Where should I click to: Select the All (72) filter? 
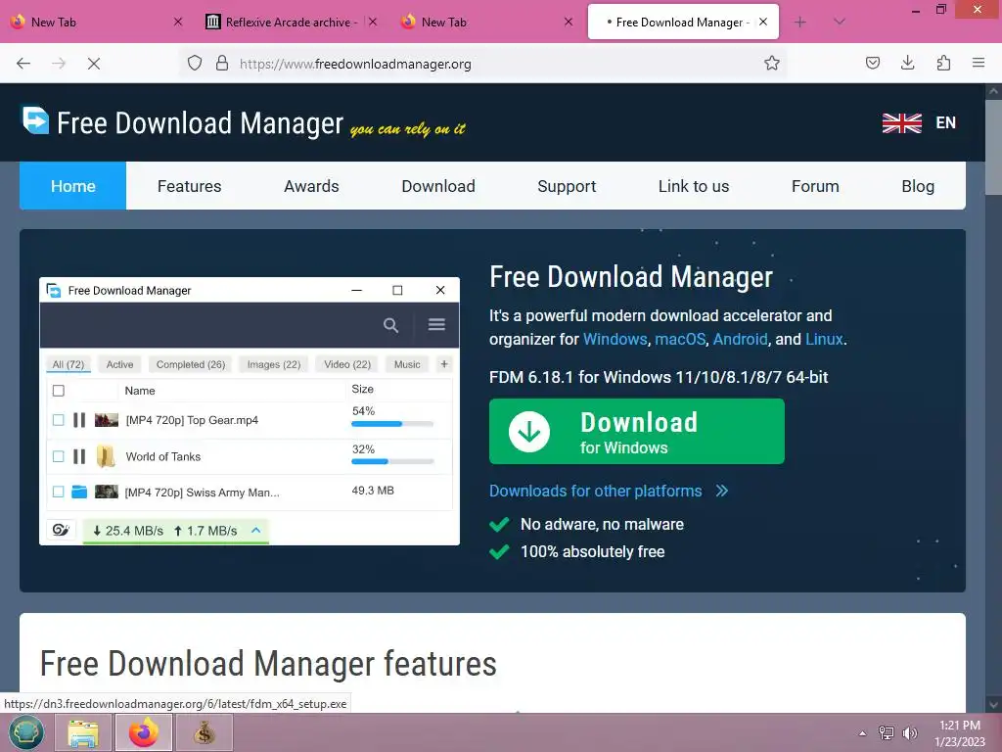(68, 364)
